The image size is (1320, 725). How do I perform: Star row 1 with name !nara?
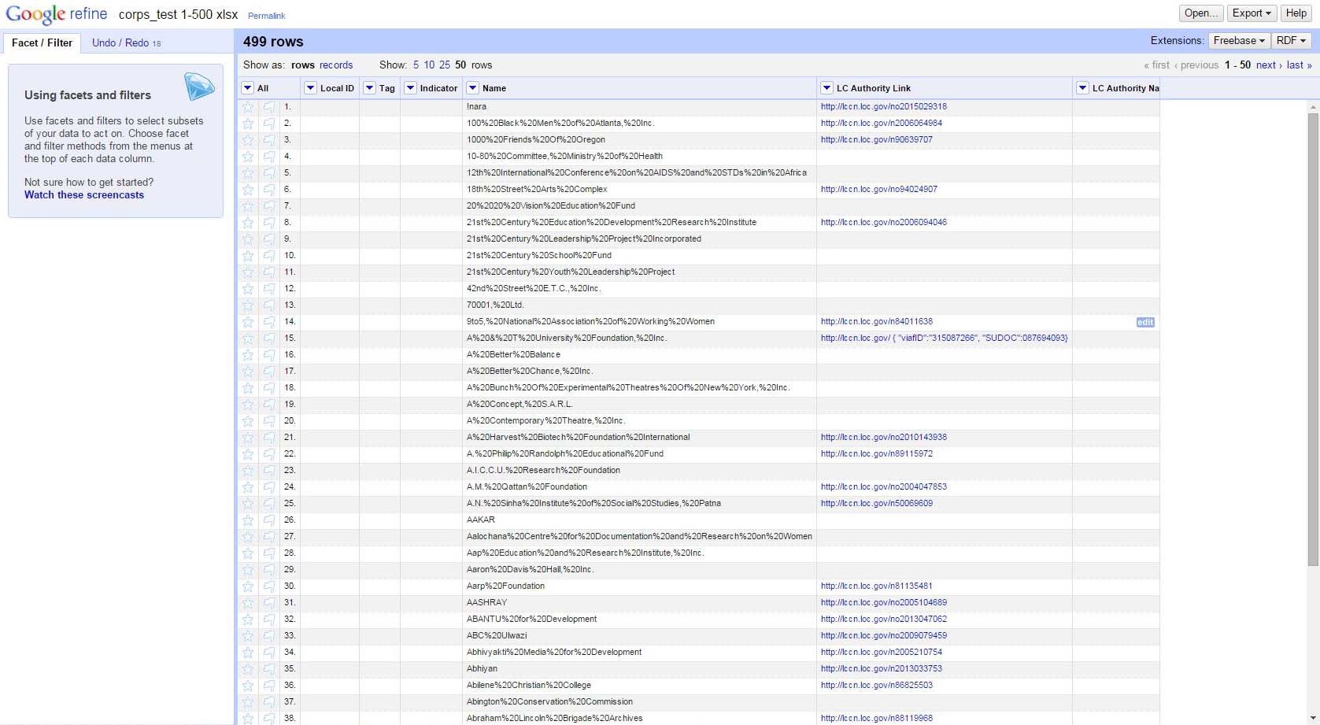[248, 106]
